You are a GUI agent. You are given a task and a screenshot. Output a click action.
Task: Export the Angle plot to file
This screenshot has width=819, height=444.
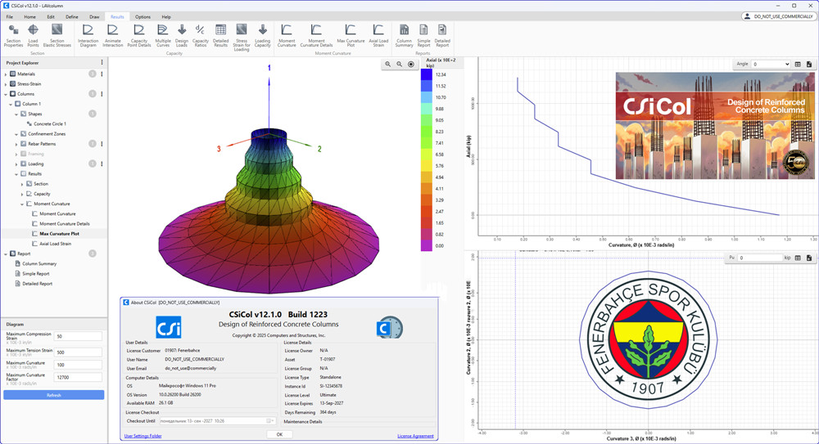click(x=809, y=64)
